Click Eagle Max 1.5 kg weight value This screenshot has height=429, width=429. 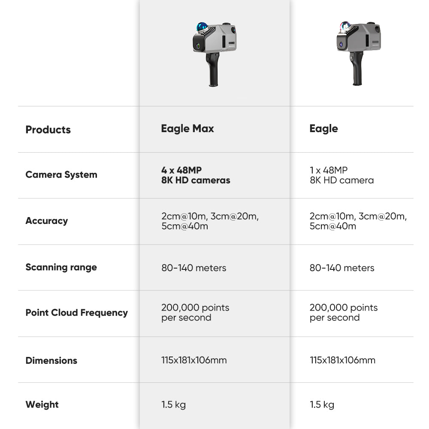click(x=174, y=404)
